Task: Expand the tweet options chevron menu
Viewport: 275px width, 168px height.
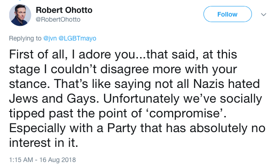Action: 263,15
